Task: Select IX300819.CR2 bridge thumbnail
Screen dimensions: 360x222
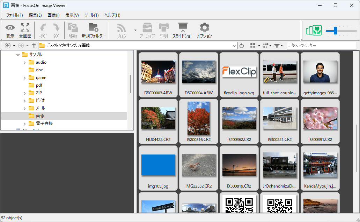Action: (239, 168)
